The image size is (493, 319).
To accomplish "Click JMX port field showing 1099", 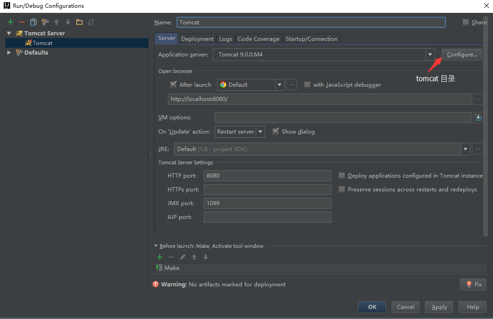I will 267,203.
